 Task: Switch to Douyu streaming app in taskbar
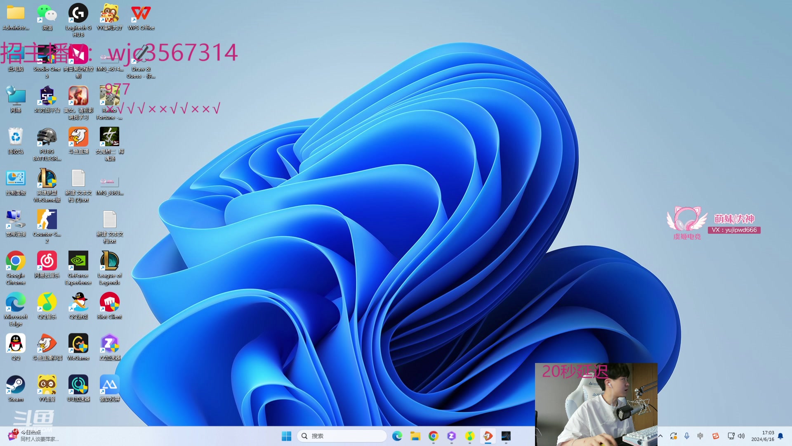point(488,436)
